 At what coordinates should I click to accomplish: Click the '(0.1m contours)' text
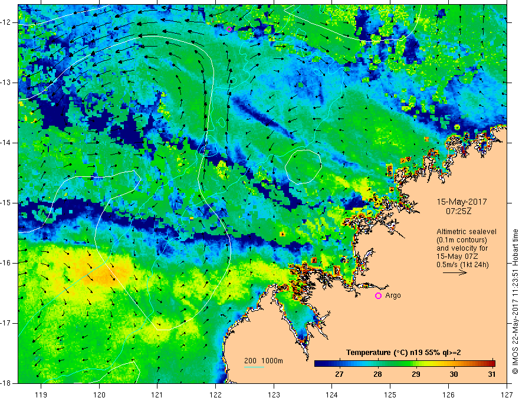click(462, 240)
